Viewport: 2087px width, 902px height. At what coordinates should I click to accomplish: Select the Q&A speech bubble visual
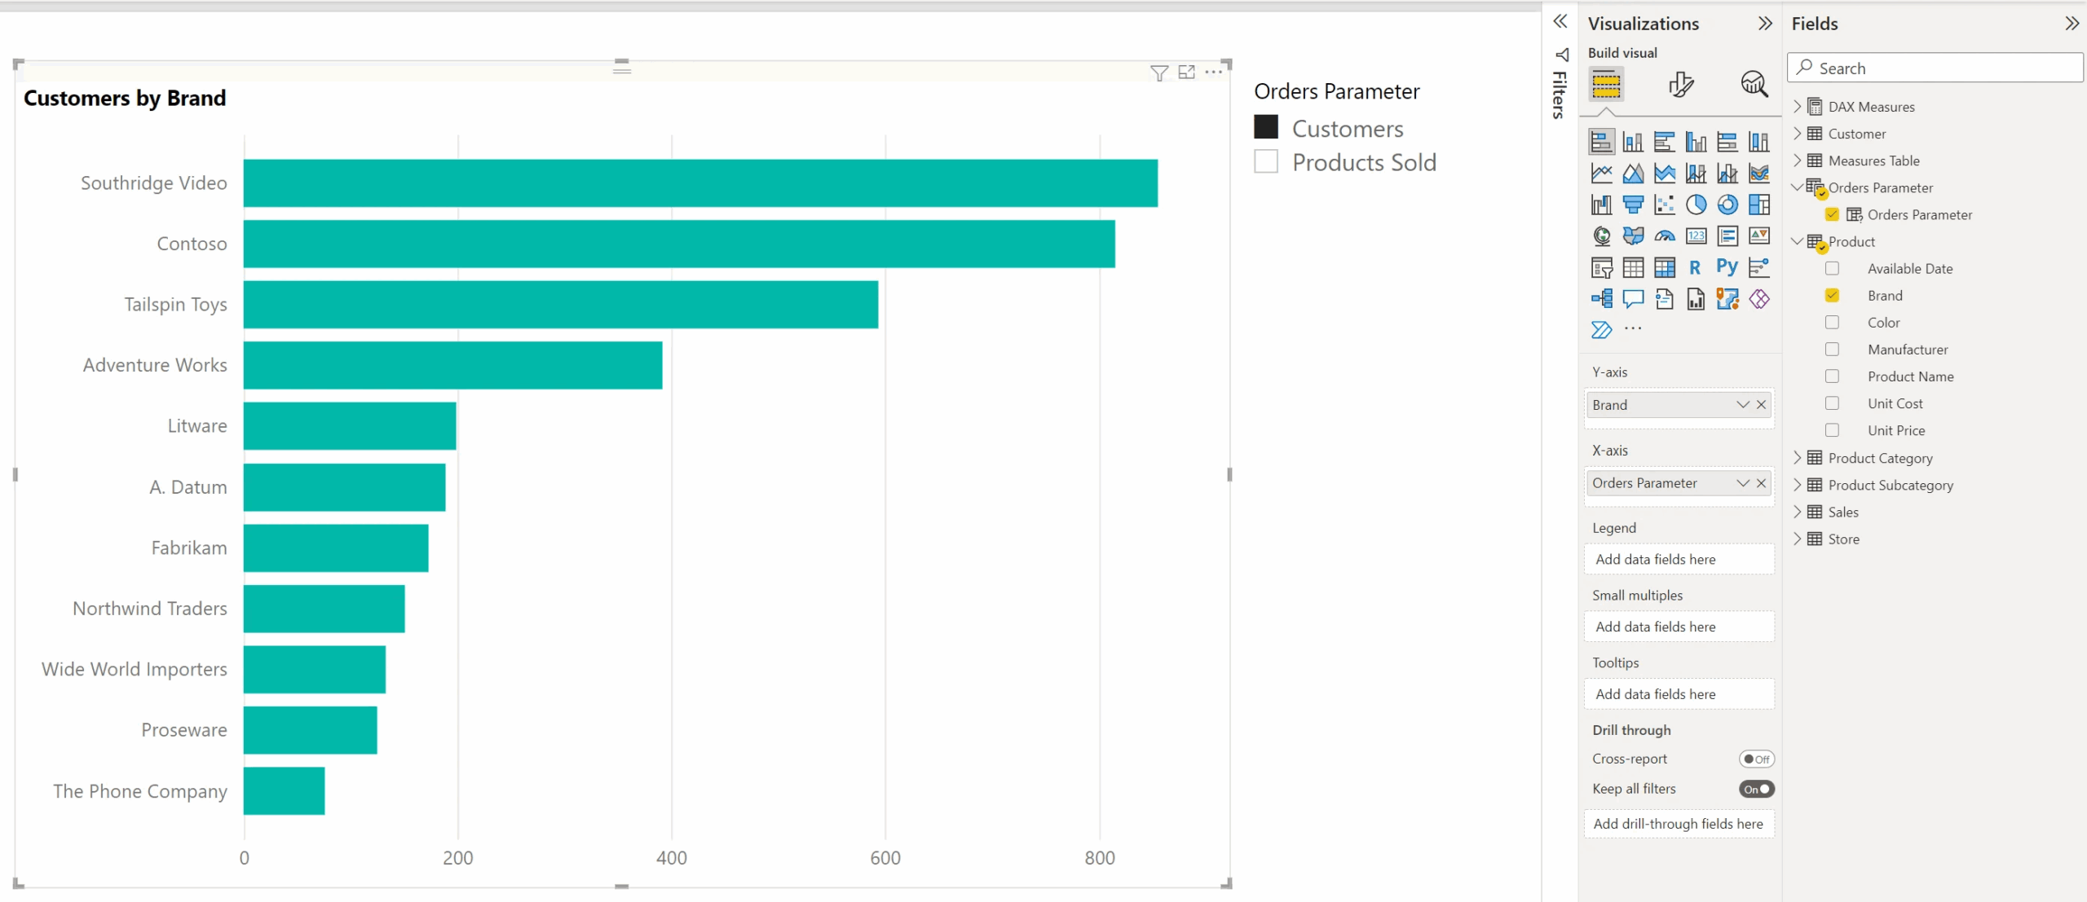point(1633,299)
